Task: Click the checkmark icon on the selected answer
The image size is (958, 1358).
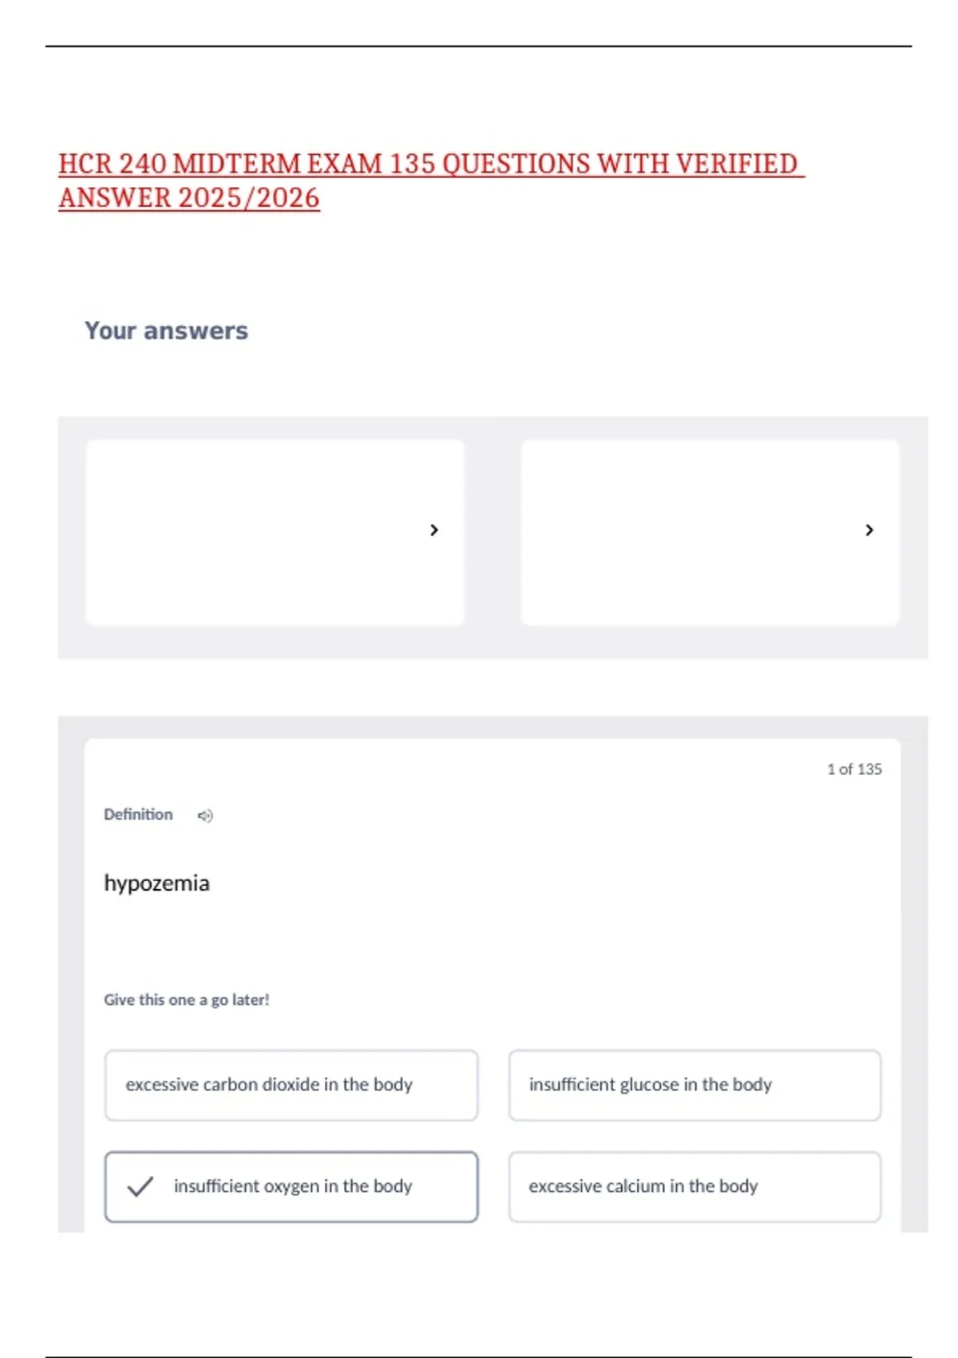Action: [x=140, y=1186]
